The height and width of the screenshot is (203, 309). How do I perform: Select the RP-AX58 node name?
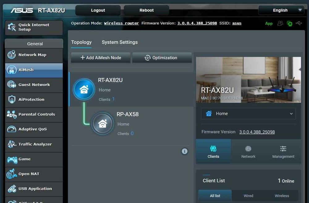pyautogui.click(x=128, y=114)
